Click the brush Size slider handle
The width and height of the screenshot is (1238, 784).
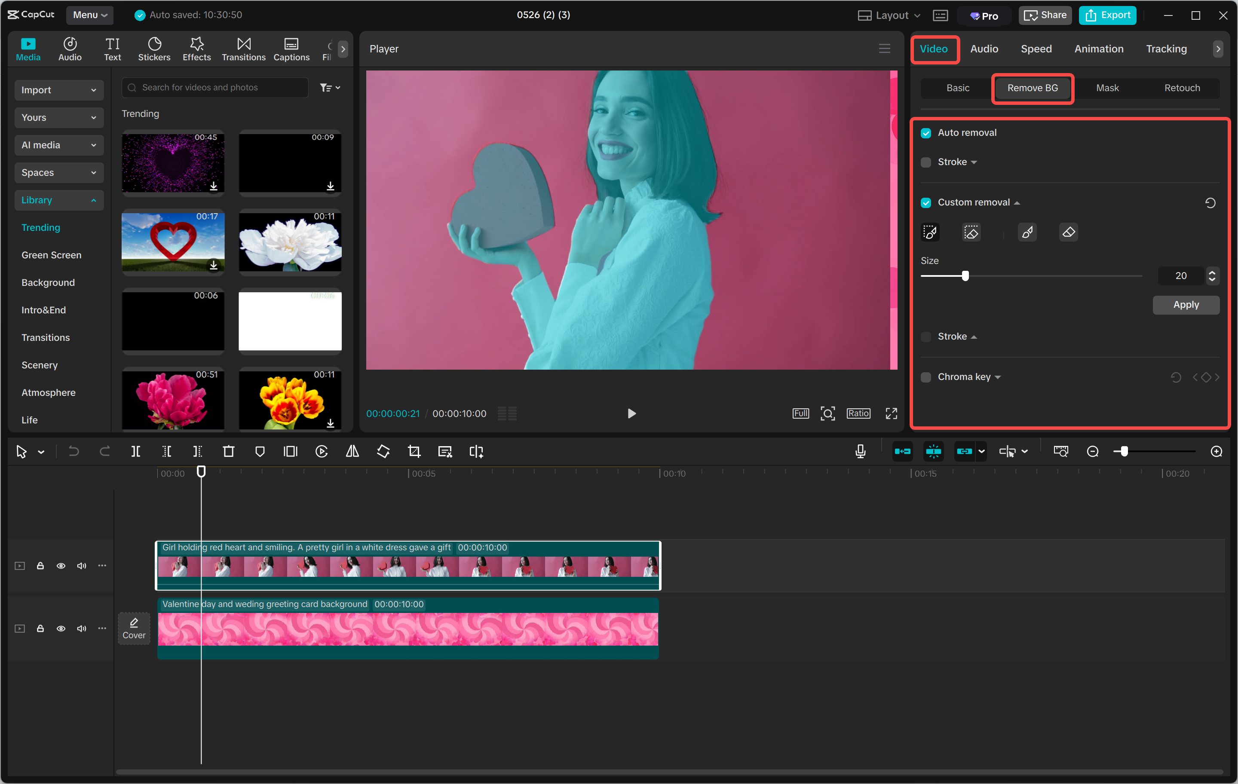[x=965, y=276]
